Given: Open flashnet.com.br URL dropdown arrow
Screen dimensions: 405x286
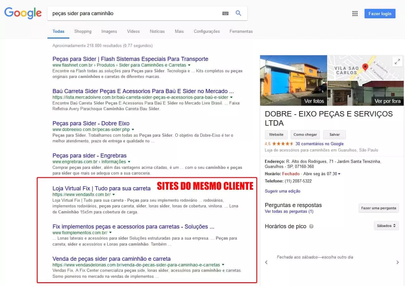Looking at the screenshot, I should point(189,65).
